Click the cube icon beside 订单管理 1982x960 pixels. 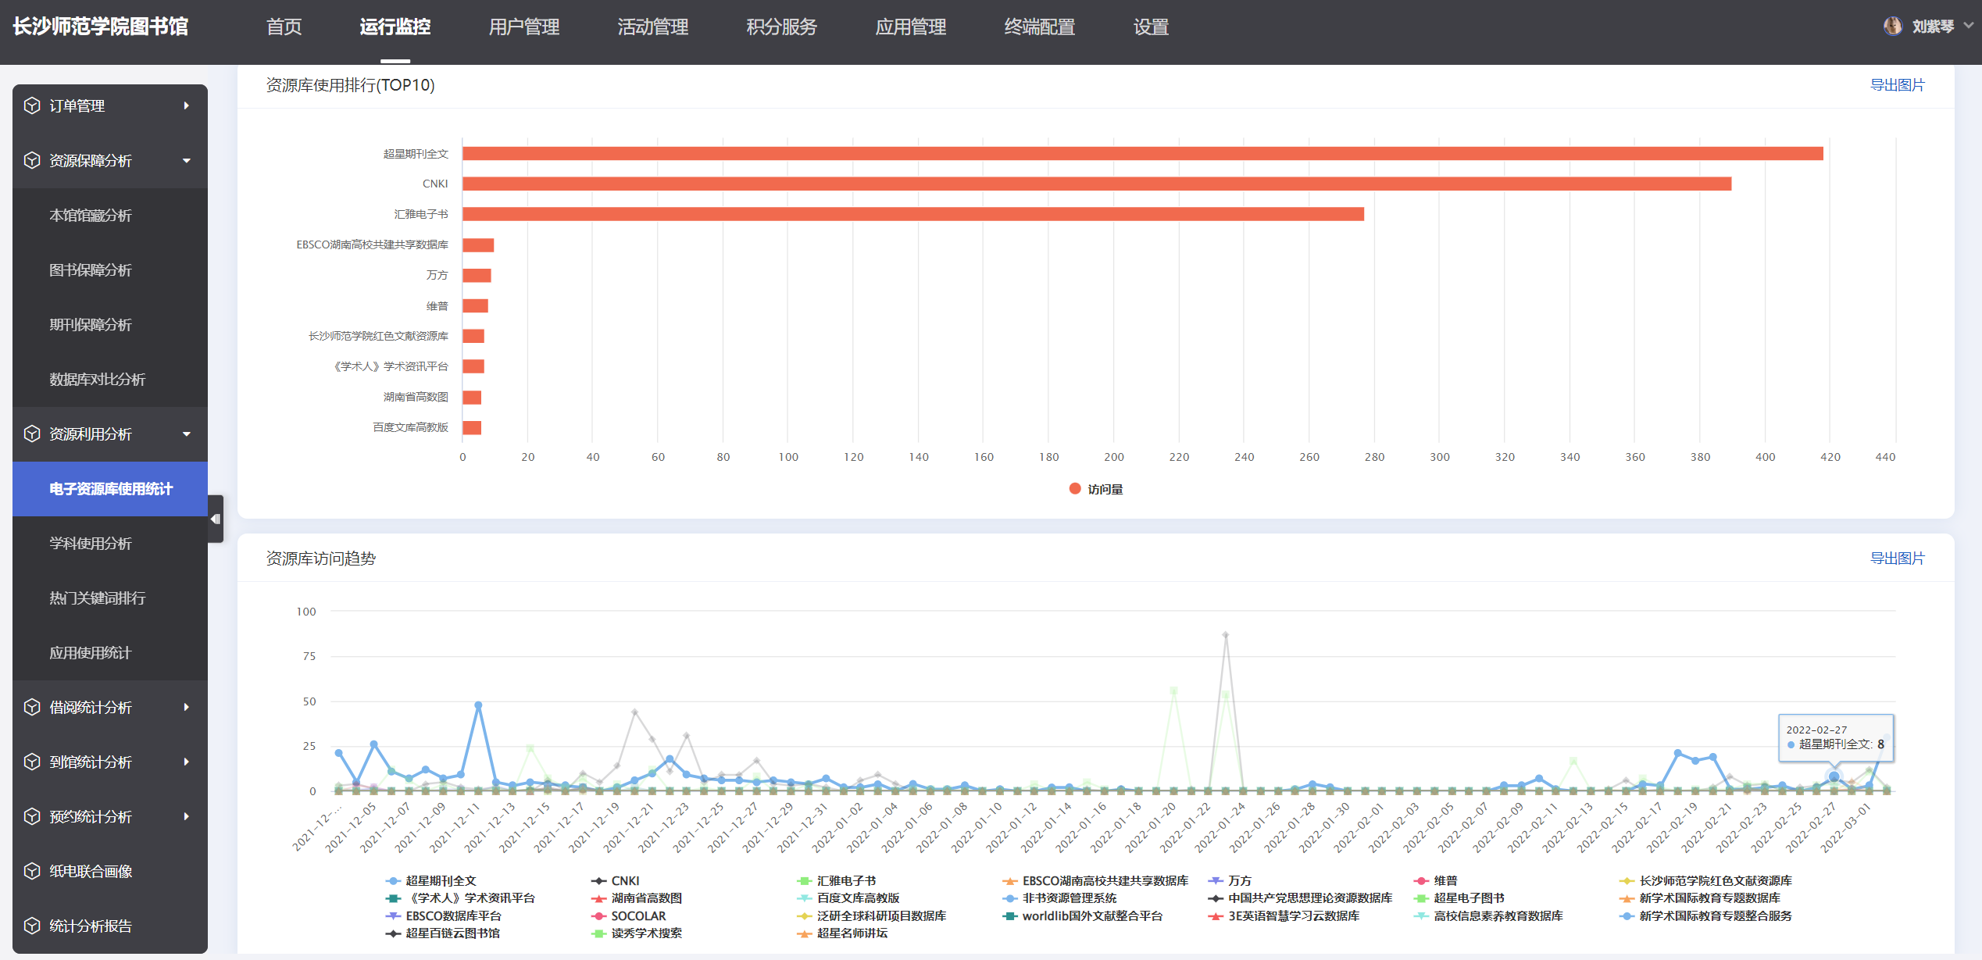coord(31,105)
